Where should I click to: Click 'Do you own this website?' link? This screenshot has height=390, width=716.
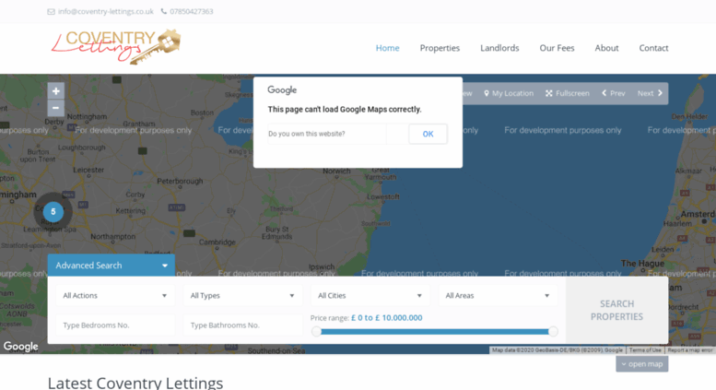(307, 134)
